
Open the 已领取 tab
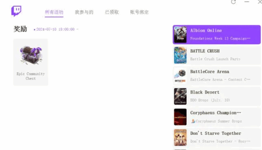coord(112,12)
